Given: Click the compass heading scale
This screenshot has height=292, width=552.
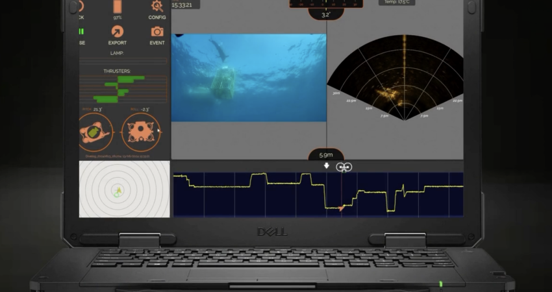Looking at the screenshot, I should coord(326,3).
